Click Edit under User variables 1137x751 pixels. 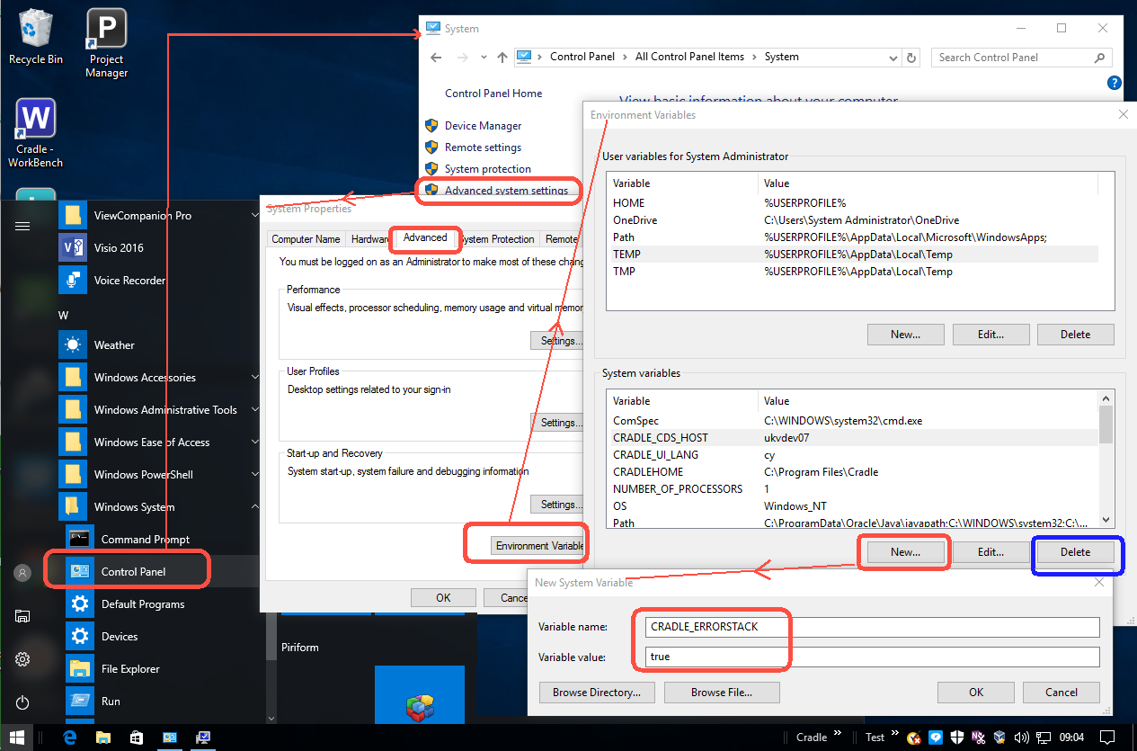click(x=990, y=335)
